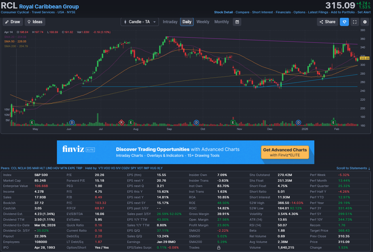Open the Short Interest tab
Image resolution: width=373 pixels, height=252 pixels.
coord(262,12)
